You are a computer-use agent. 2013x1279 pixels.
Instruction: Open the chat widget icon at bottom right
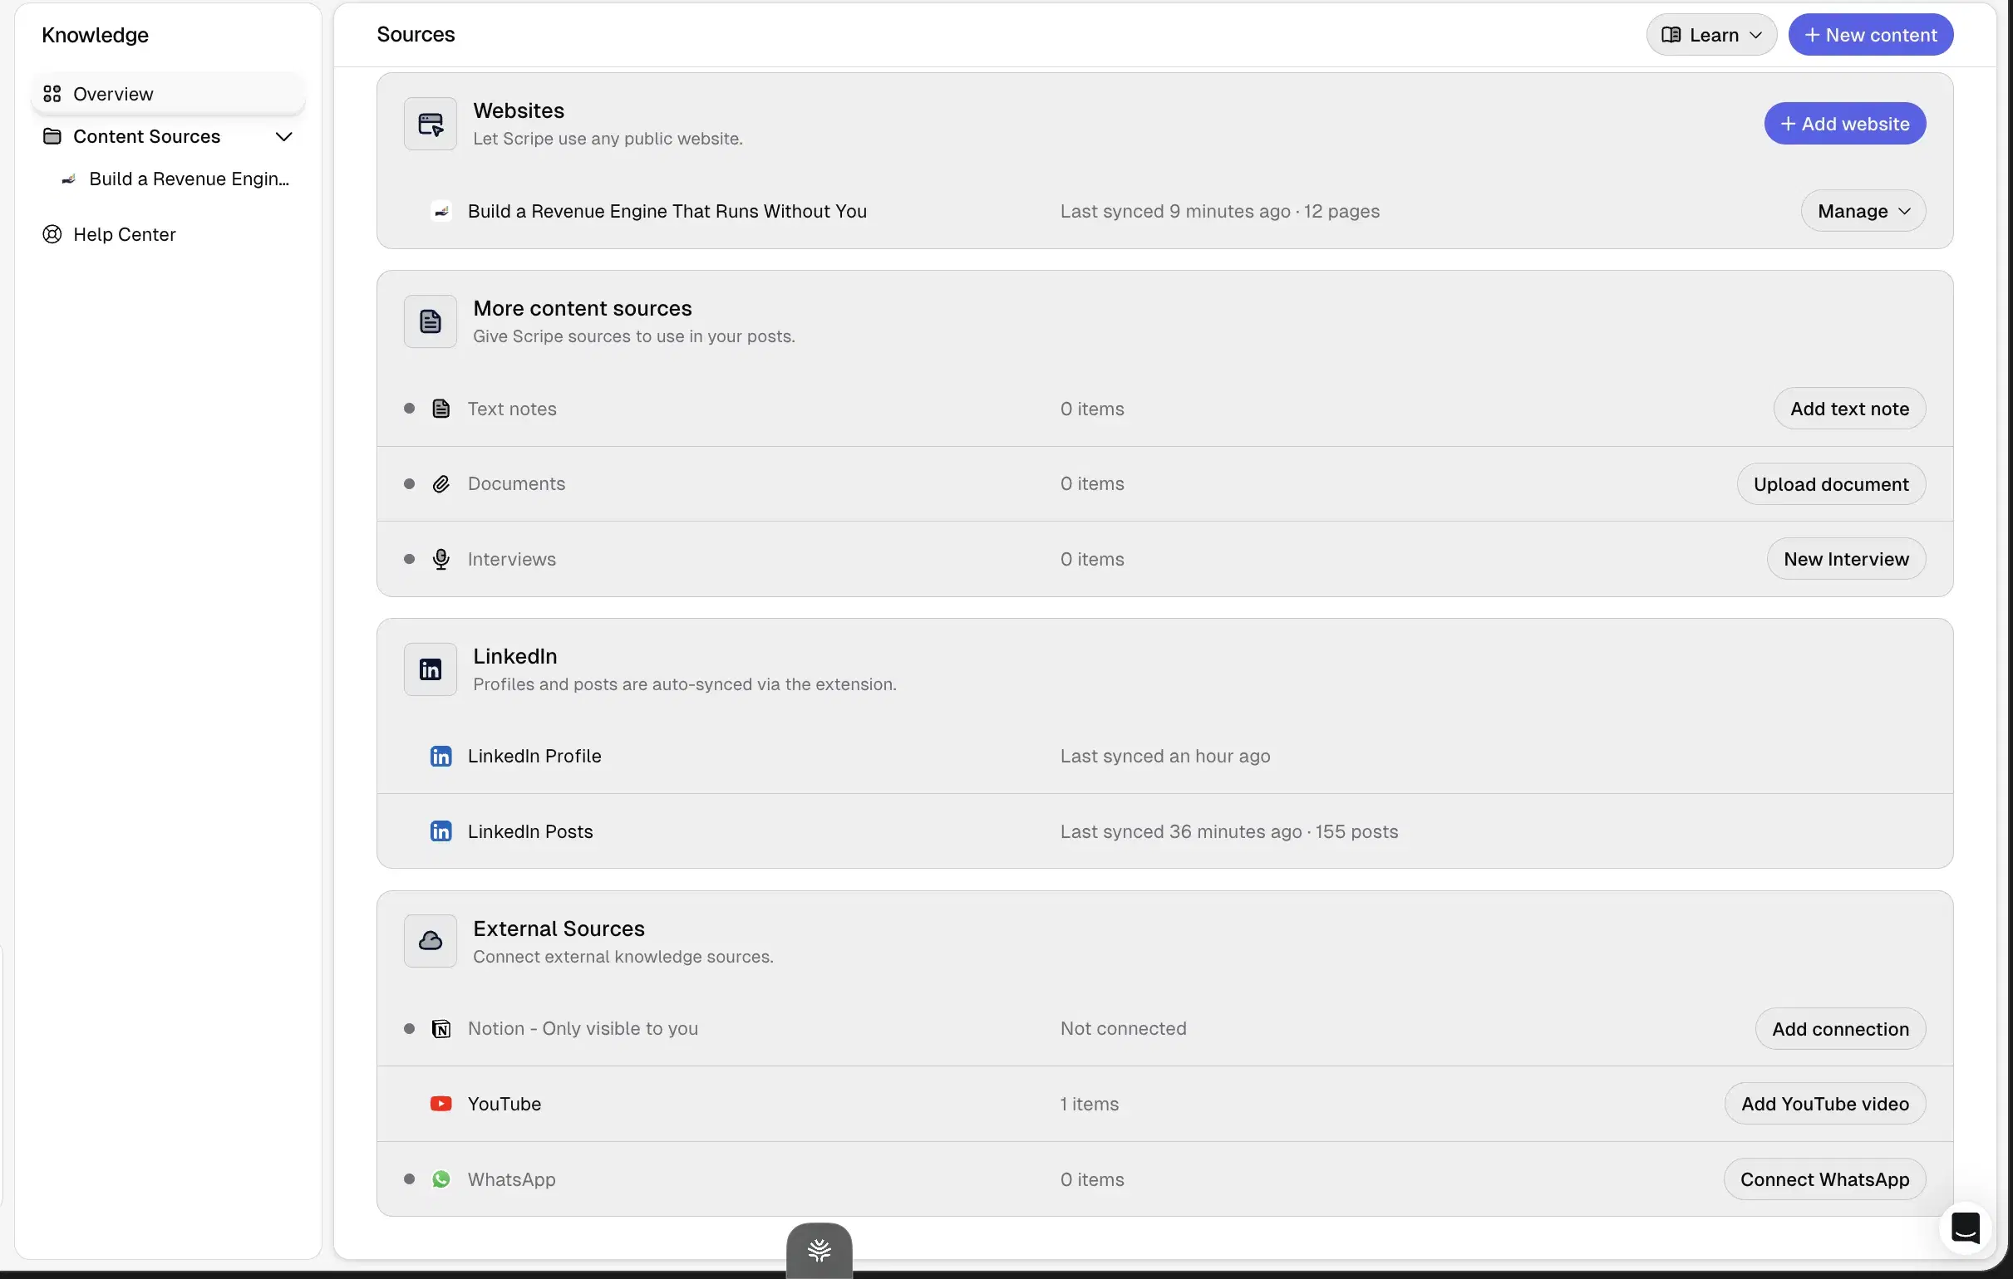pyautogui.click(x=1966, y=1228)
